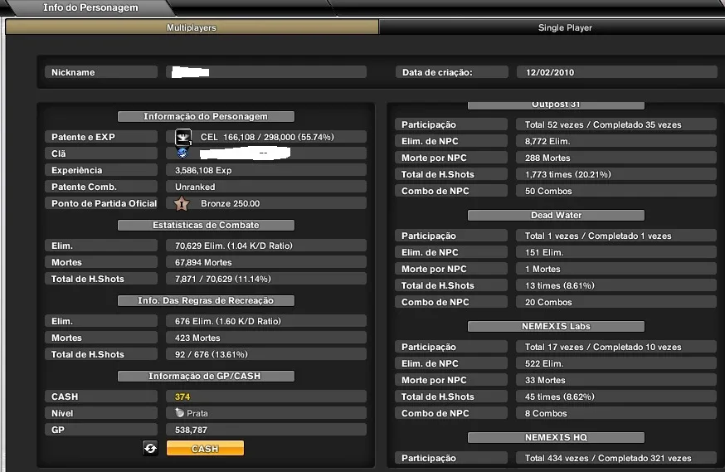Click the Data de criação label
725x472 pixels.
point(437,72)
